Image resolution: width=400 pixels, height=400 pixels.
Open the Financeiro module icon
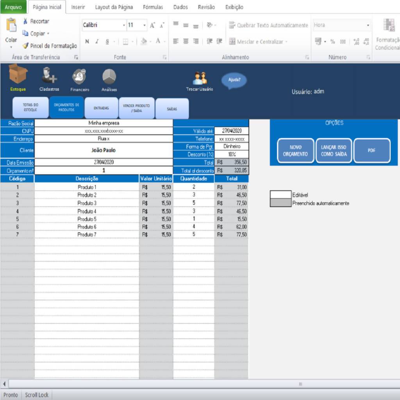point(80,77)
